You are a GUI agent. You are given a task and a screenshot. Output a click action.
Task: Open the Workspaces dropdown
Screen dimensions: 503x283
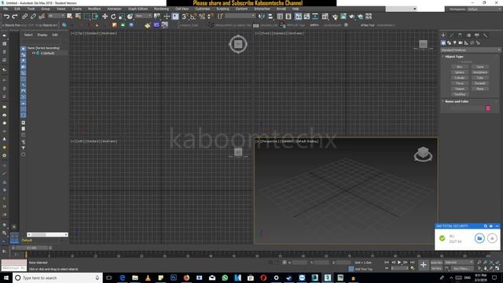(484, 9)
